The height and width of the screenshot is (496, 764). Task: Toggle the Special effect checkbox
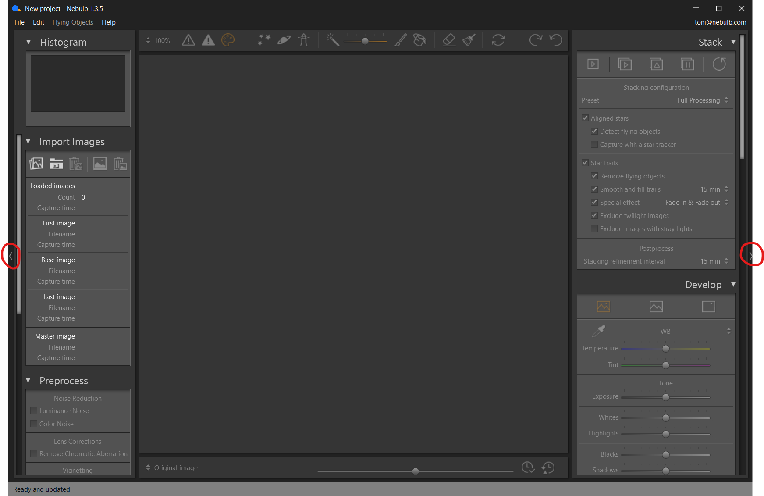(x=594, y=202)
